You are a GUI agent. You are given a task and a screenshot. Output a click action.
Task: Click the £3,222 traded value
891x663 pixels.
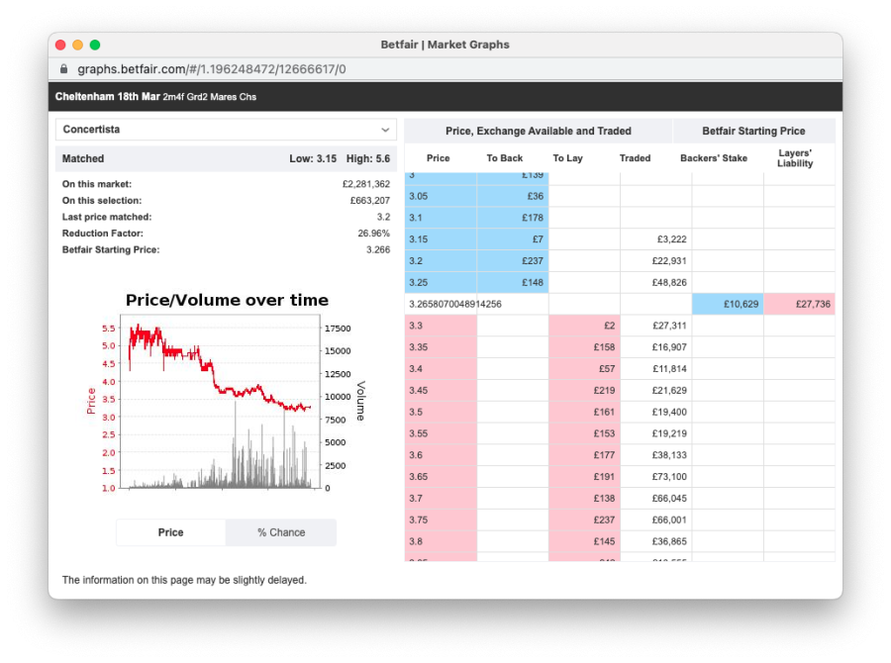click(x=671, y=239)
